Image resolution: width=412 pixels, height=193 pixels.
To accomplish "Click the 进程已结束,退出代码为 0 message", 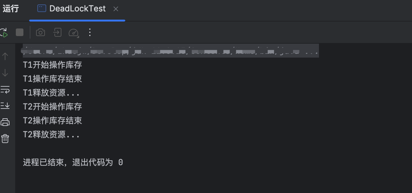I will (73, 163).
